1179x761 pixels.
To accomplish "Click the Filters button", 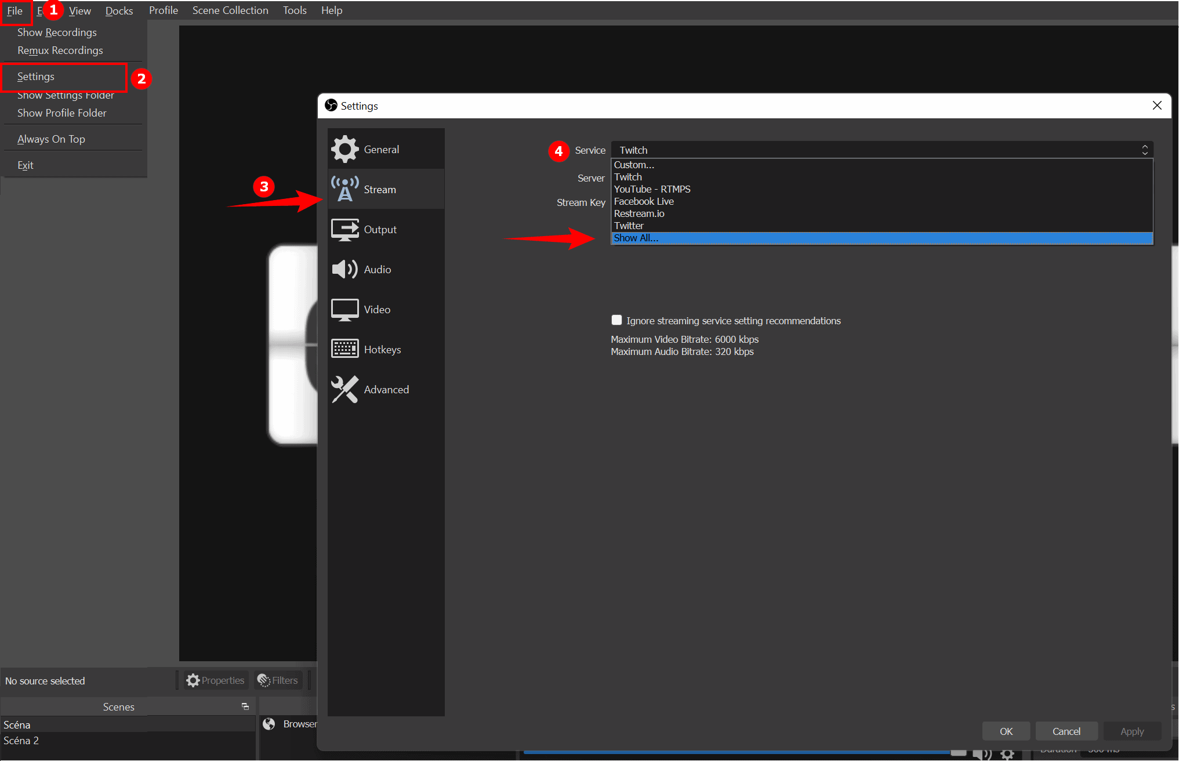I will pyautogui.click(x=278, y=680).
